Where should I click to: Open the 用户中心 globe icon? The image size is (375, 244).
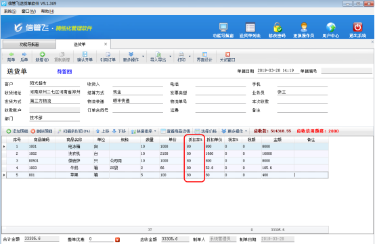point(331,27)
